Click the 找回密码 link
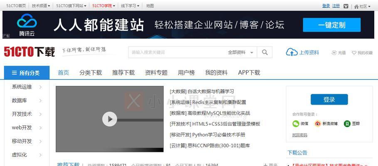 click(x=300, y=135)
